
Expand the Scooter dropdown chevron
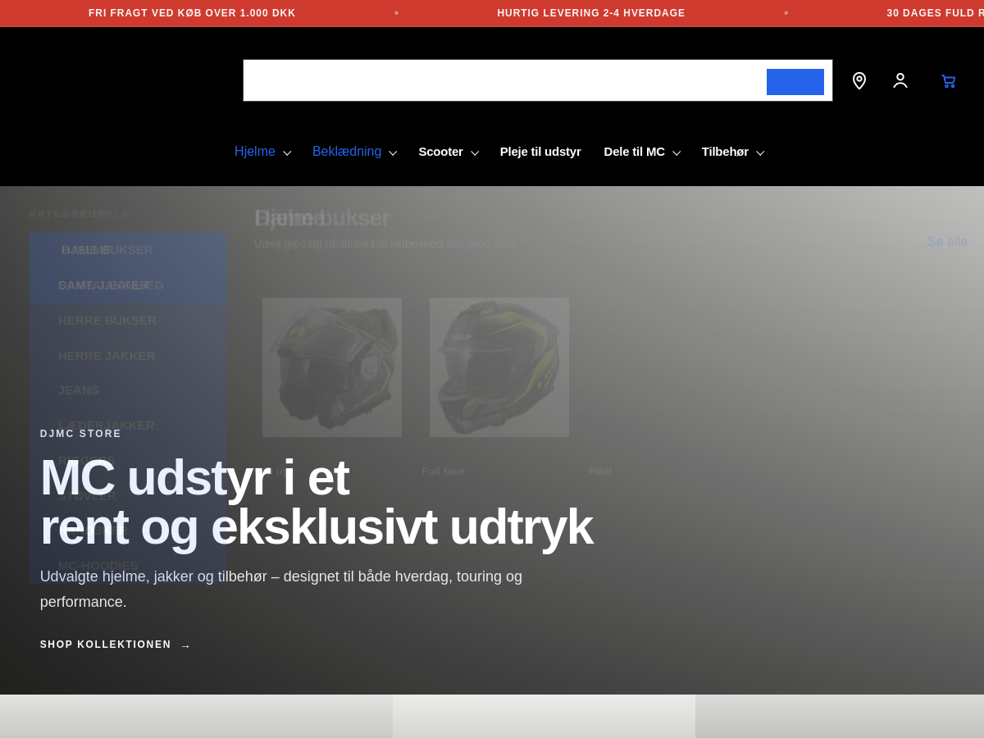coord(475,153)
